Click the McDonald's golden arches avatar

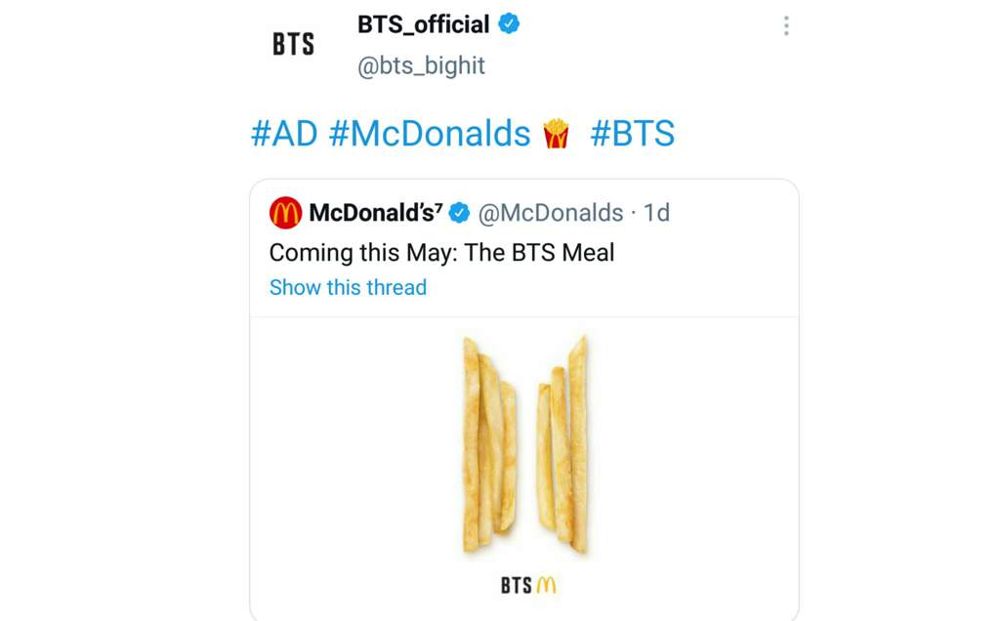pyautogui.click(x=285, y=212)
